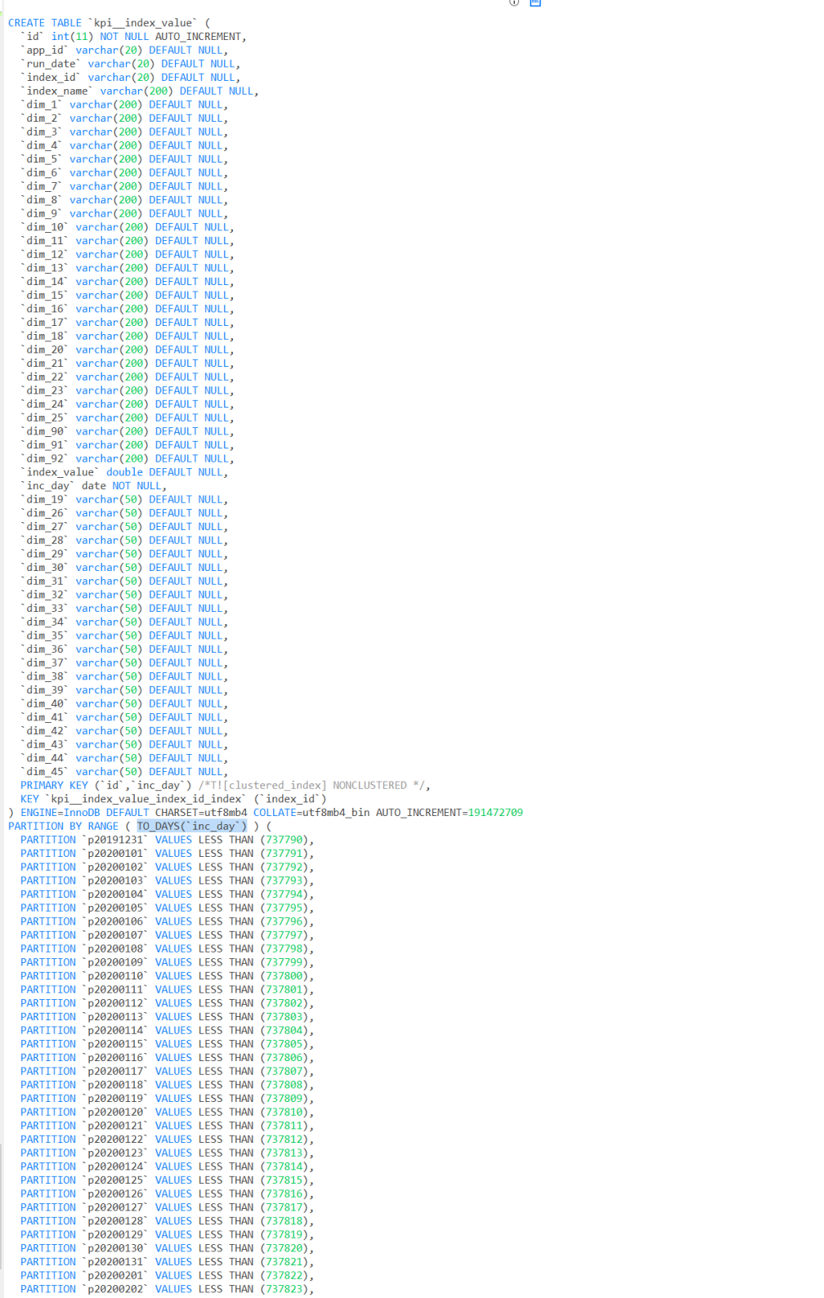824x1298 pixels.
Task: Click the partition `p20200110` line
Action: click(167, 976)
